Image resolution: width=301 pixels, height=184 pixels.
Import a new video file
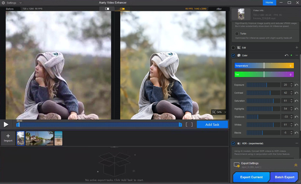pyautogui.click(x=8, y=138)
